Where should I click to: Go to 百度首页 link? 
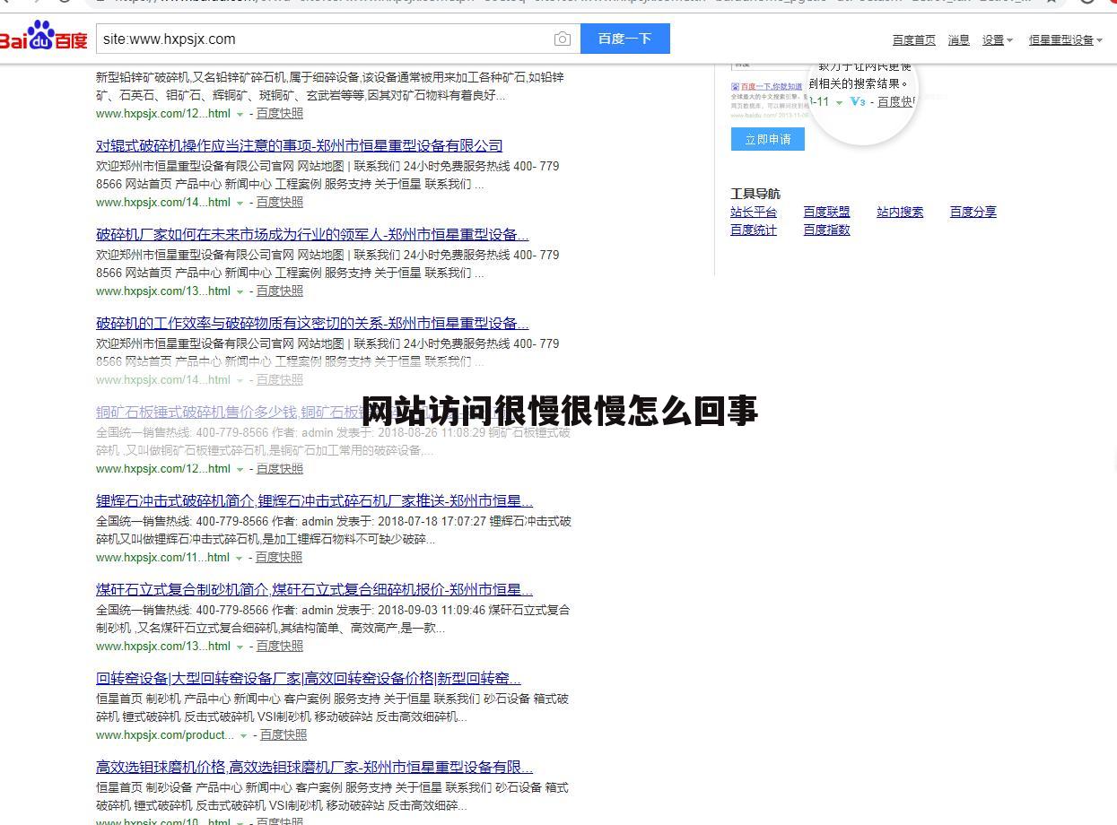pos(913,39)
